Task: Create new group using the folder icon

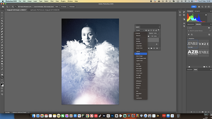Action: click(x=151, y=48)
